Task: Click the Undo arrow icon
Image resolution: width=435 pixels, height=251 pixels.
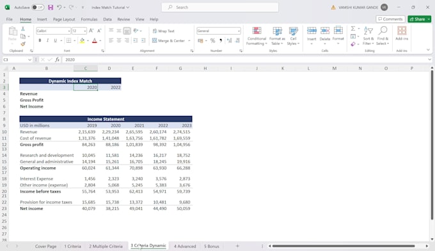Action: [59, 8]
